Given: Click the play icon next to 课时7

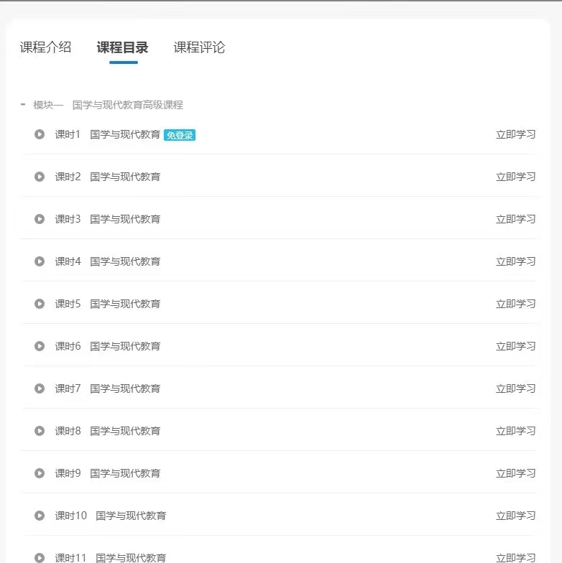Looking at the screenshot, I should [x=40, y=388].
